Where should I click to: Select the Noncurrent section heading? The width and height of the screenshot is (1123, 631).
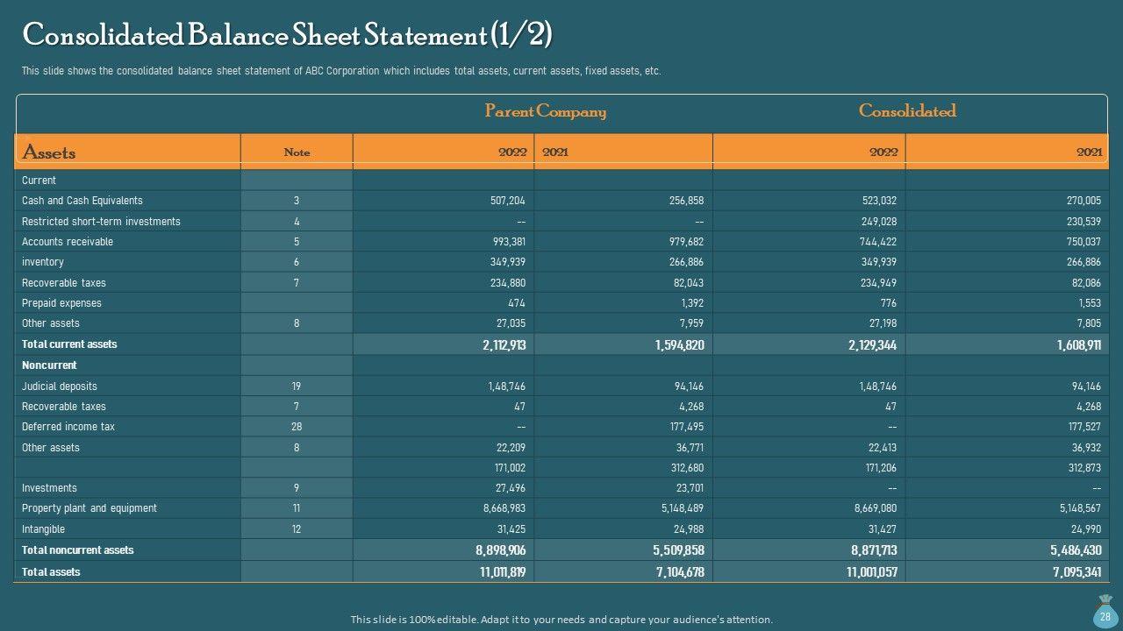point(49,365)
